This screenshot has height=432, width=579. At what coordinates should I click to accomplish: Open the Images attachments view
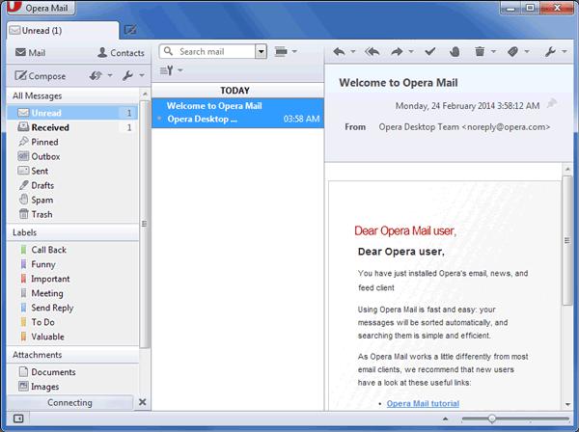[x=72, y=387]
